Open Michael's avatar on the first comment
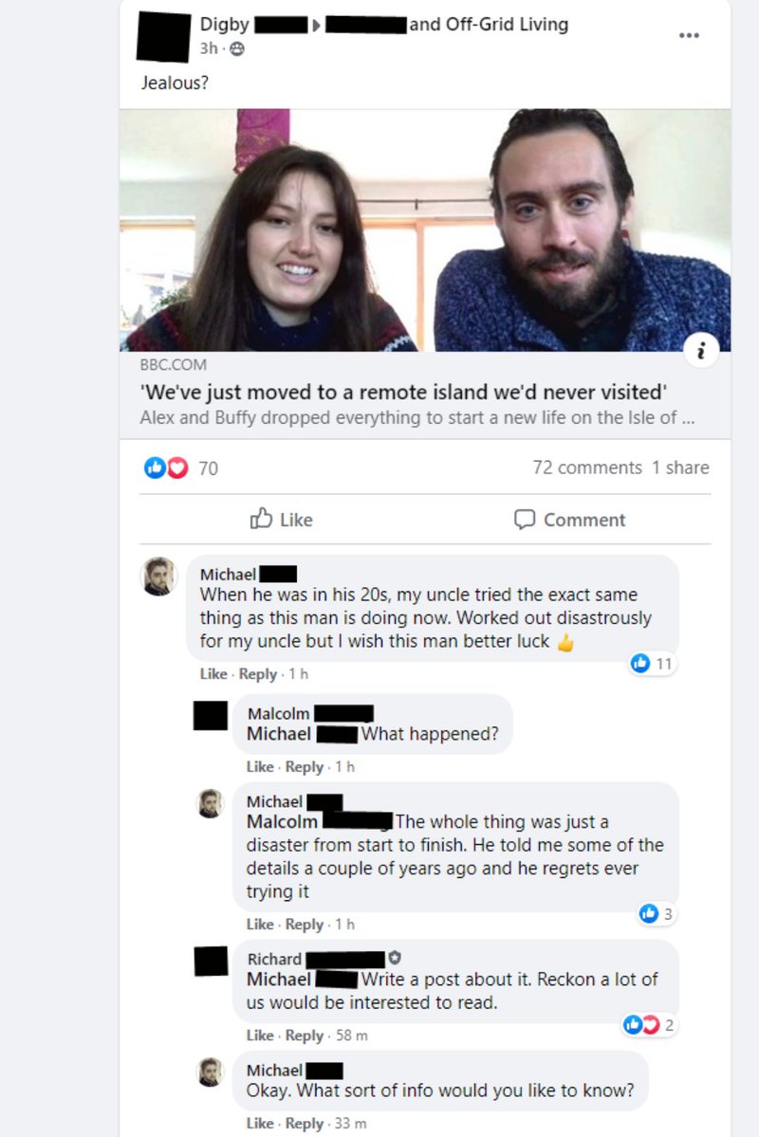The height and width of the screenshot is (1137, 759). pyautogui.click(x=158, y=576)
